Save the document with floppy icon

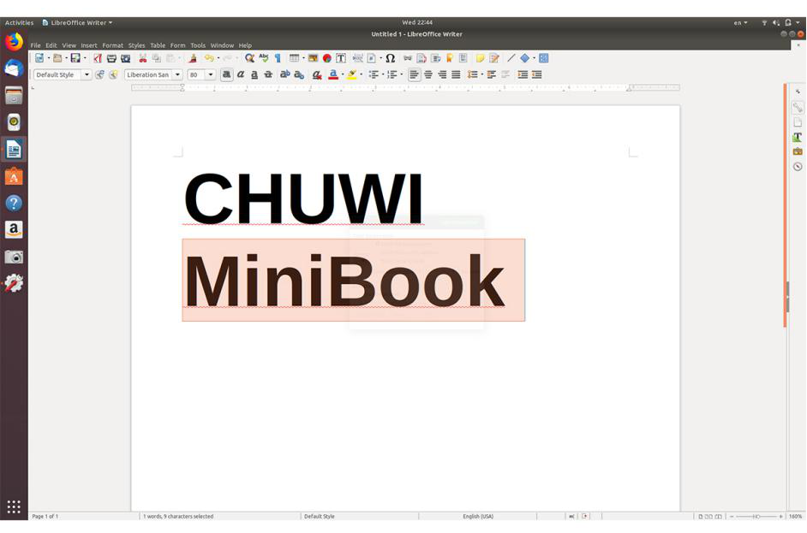pos(75,58)
